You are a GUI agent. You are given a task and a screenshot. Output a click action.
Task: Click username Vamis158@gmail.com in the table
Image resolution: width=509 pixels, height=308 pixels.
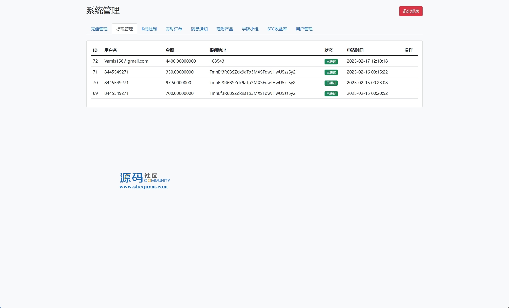tap(126, 61)
